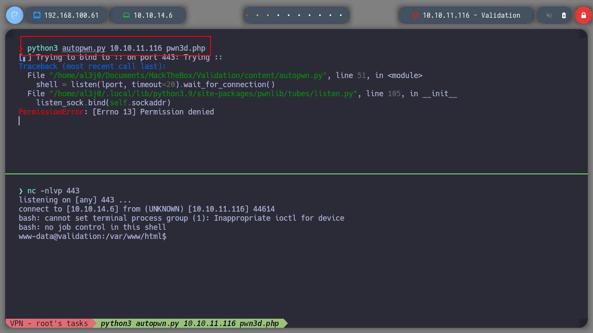Click 'cannot set terminal process group' line
Image resolution: width=593 pixels, height=333 pixels.
pyautogui.click(x=181, y=218)
